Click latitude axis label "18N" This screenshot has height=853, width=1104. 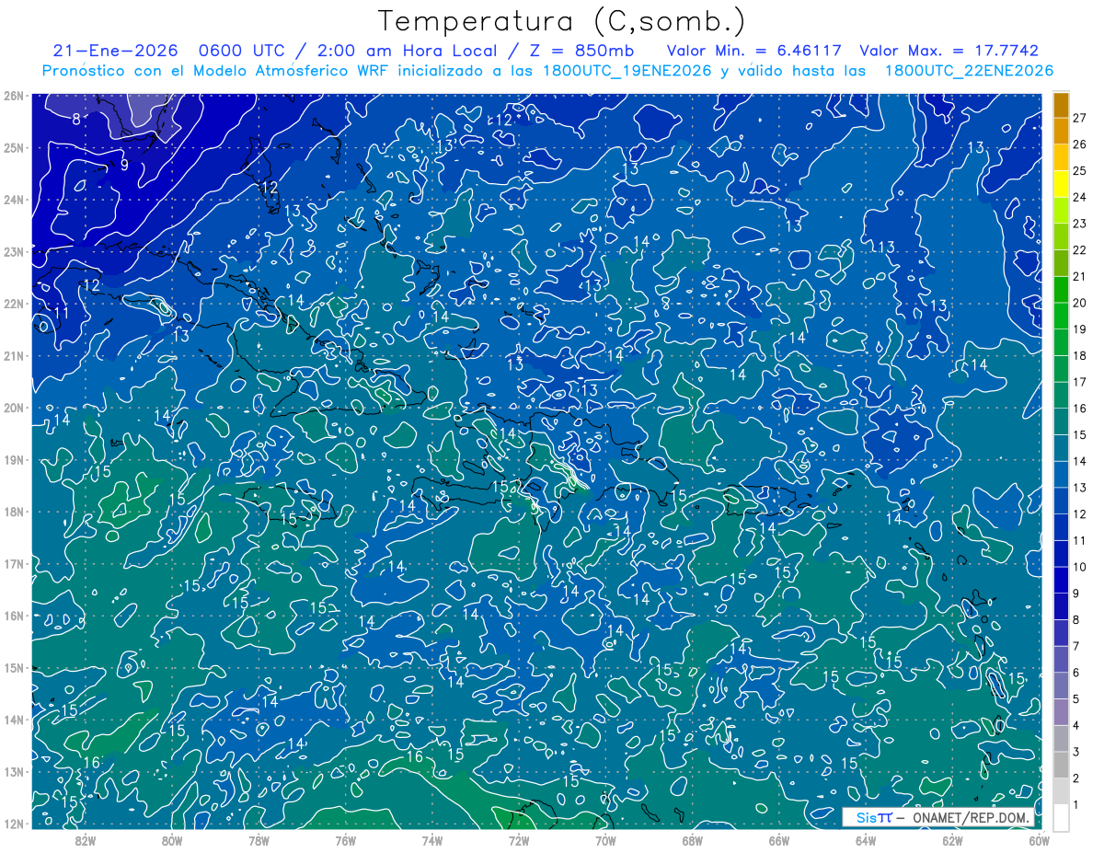point(13,512)
